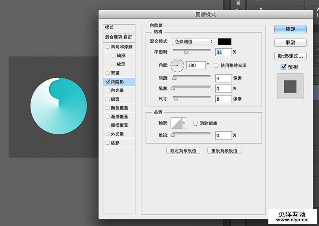Select the 斜角和浮雕 list entry label
This screenshot has height=226, width=319.
click(122, 47)
